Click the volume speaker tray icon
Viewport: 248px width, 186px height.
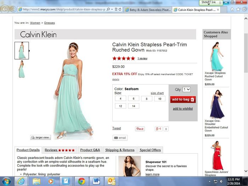221,181
